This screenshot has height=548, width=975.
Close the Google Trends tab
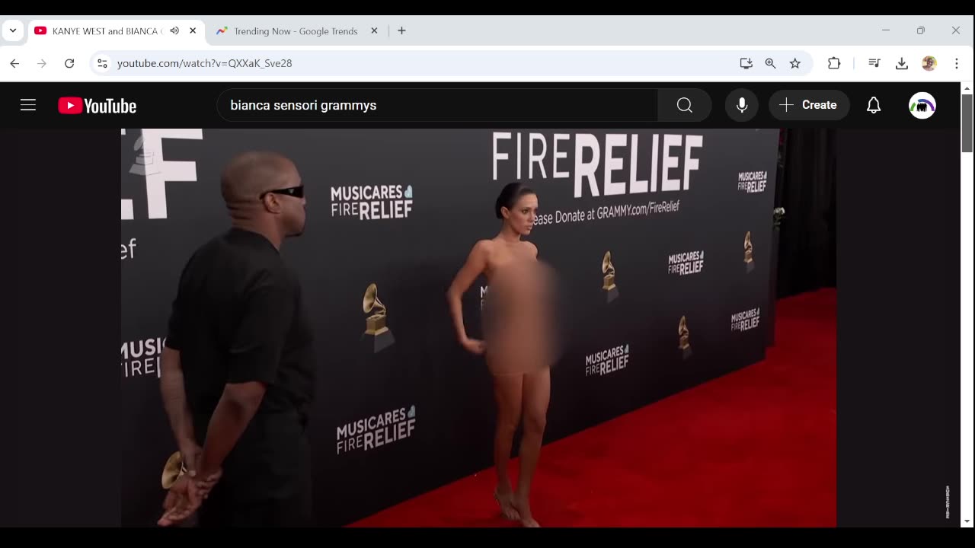click(374, 30)
